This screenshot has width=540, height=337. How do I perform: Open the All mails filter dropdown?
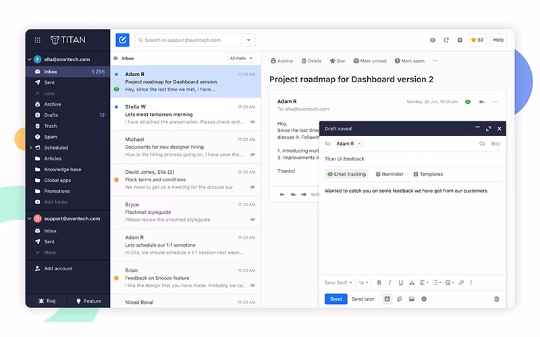[242, 59]
